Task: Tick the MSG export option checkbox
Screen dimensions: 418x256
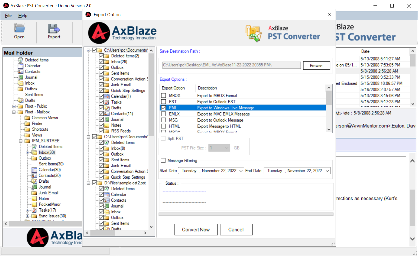Action: (x=164, y=120)
